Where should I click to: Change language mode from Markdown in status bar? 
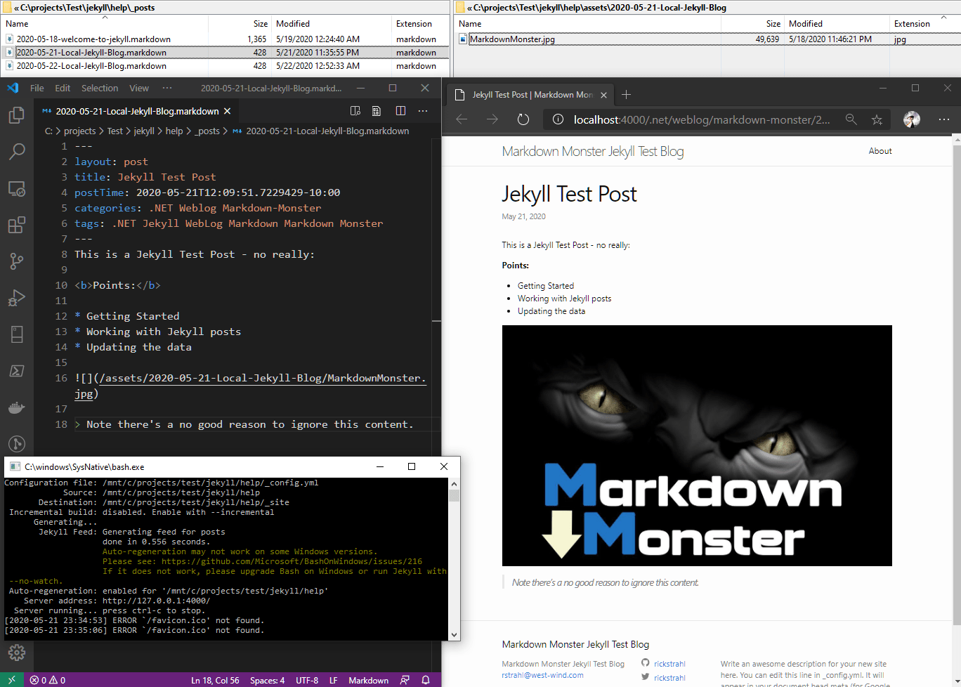point(368,680)
